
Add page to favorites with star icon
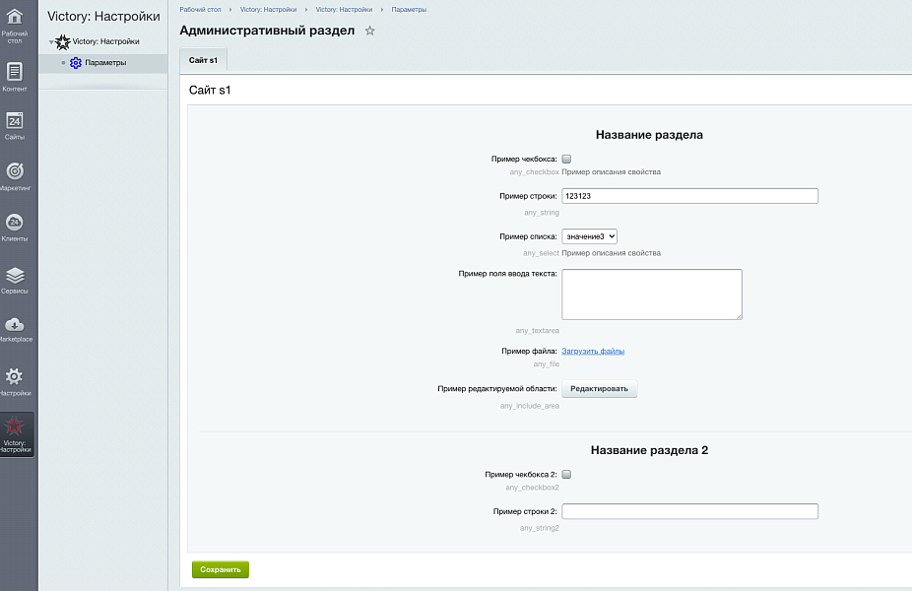click(370, 32)
